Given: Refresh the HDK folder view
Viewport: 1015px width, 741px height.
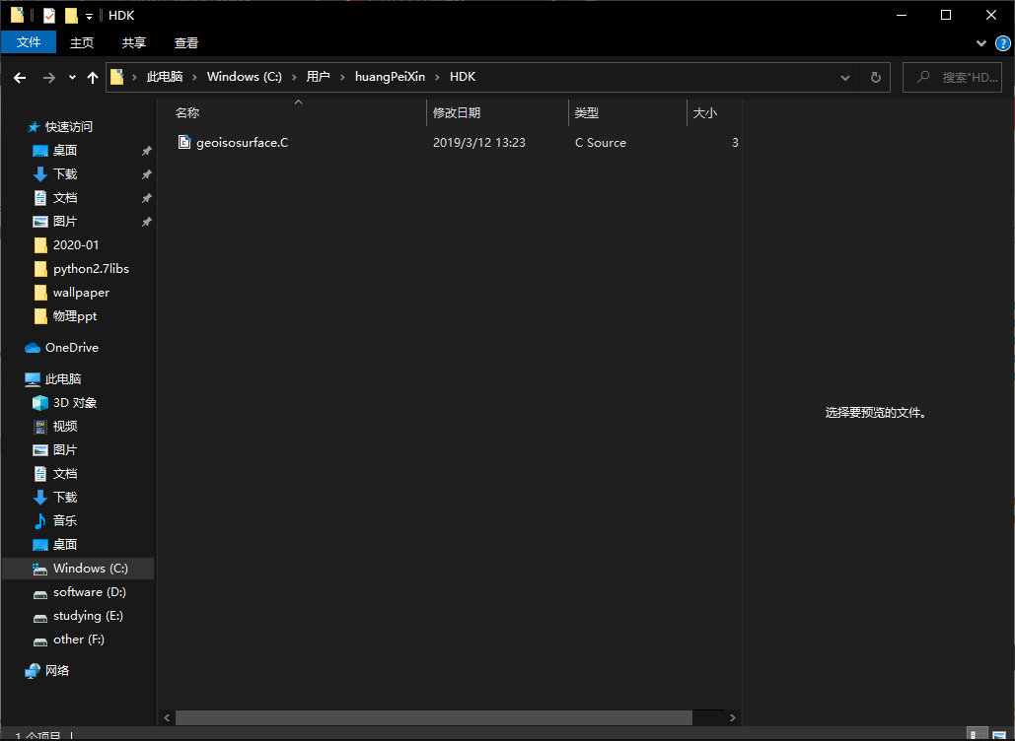Looking at the screenshot, I should coord(875,78).
